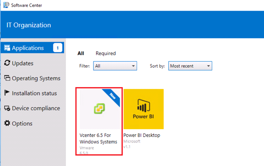Image resolution: width=264 pixels, height=166 pixels.
Task: Select the All tab
Action: pyautogui.click(x=81, y=53)
